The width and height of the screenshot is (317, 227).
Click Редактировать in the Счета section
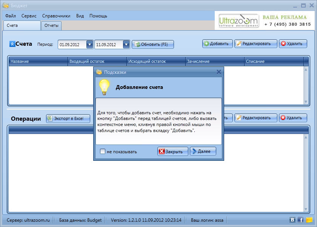(256, 44)
